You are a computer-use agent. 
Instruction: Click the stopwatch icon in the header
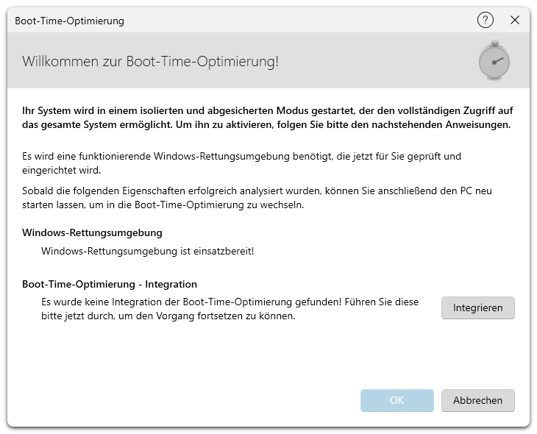(x=494, y=61)
